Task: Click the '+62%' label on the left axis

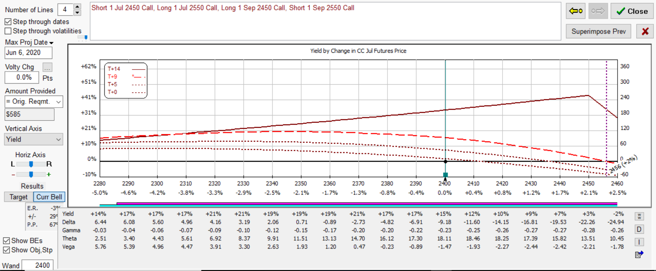Action: tap(89, 66)
